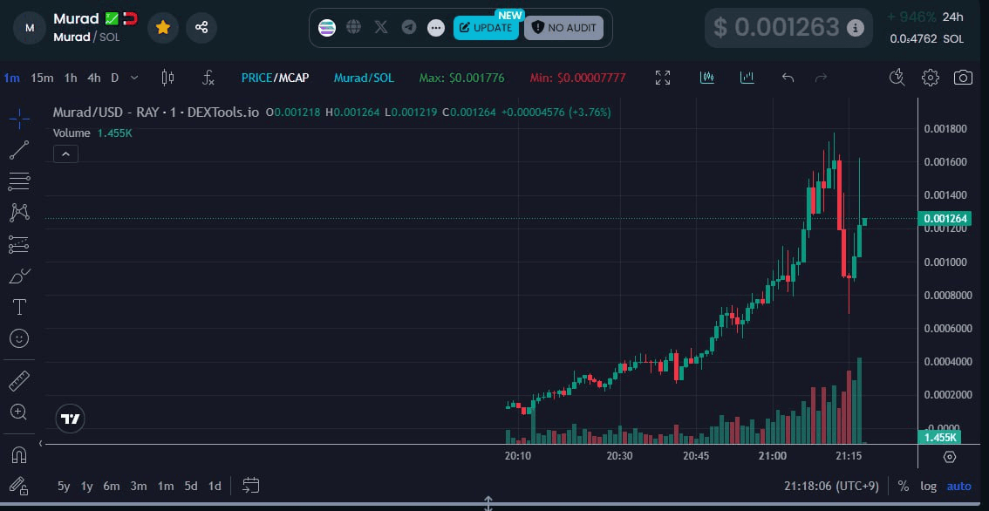Switch the chart to the 15m interval
The width and height of the screenshot is (989, 511).
click(x=42, y=78)
